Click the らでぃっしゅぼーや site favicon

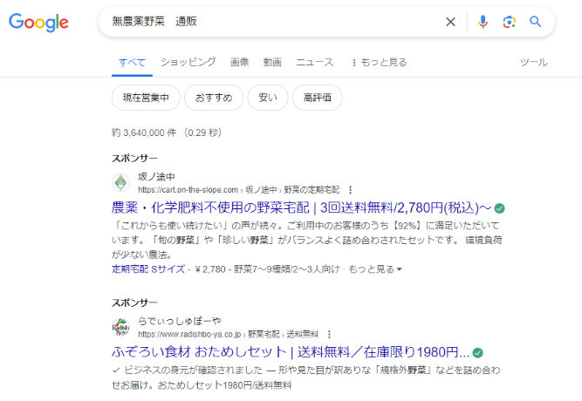point(120,327)
